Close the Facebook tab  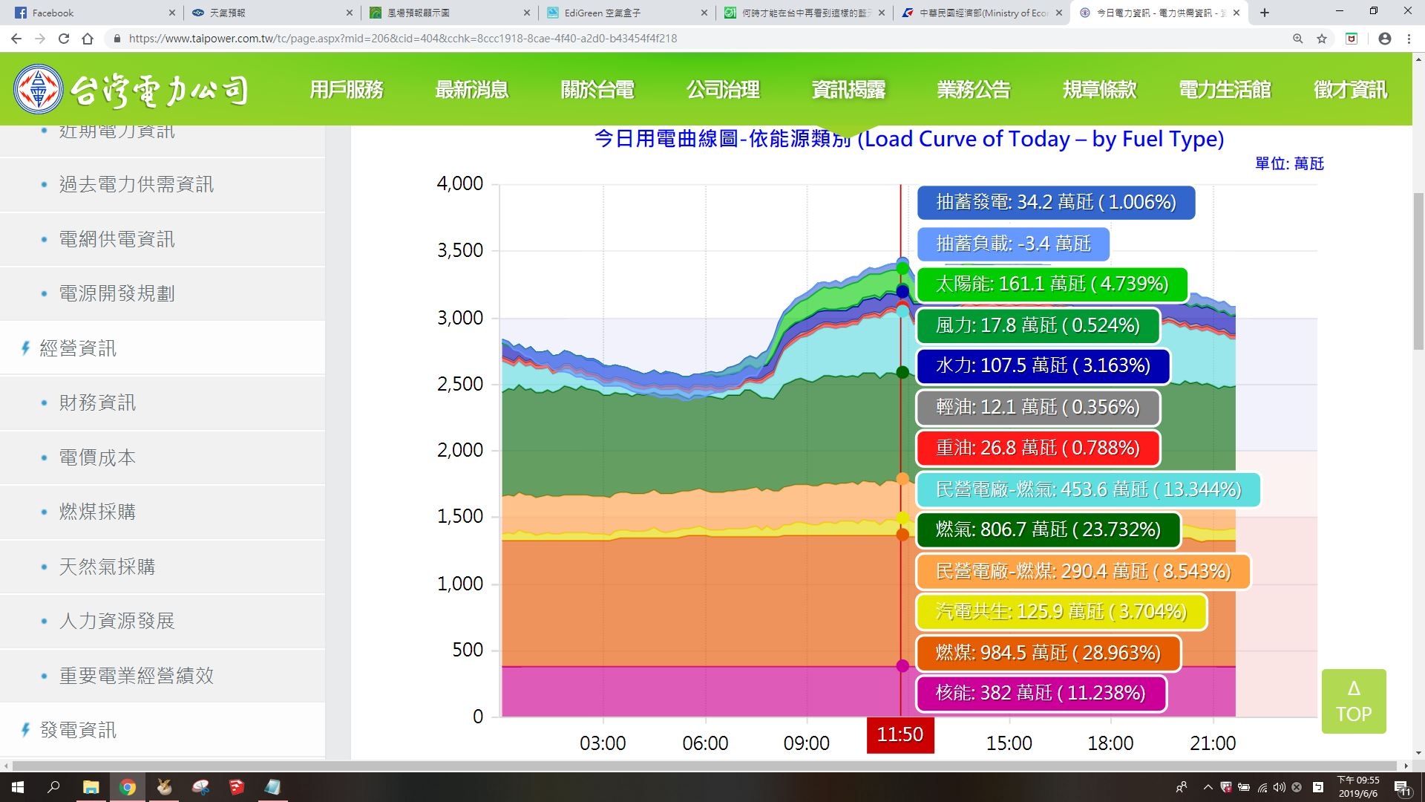point(172,13)
